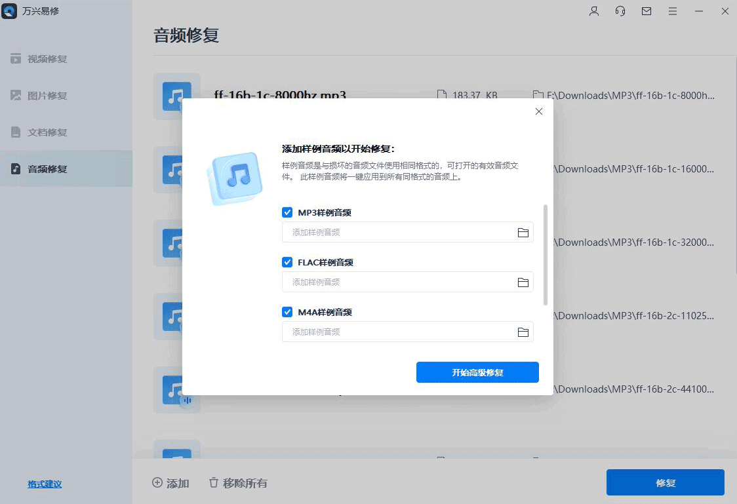Viewport: 737px width, 504px height.
Task: Click the blue 修复 repair button
Action: click(x=665, y=482)
